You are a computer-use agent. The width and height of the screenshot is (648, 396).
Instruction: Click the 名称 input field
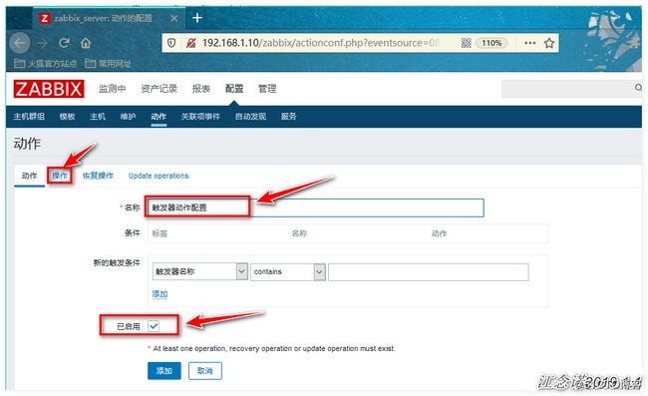[316, 207]
